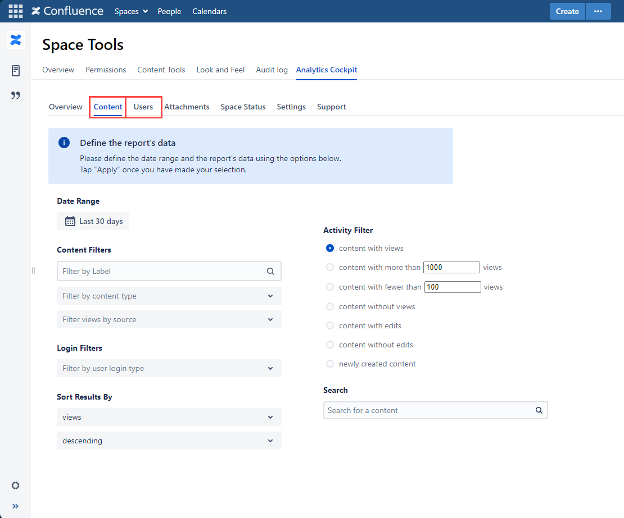
Task: Open the Space Status tab
Action: (243, 107)
